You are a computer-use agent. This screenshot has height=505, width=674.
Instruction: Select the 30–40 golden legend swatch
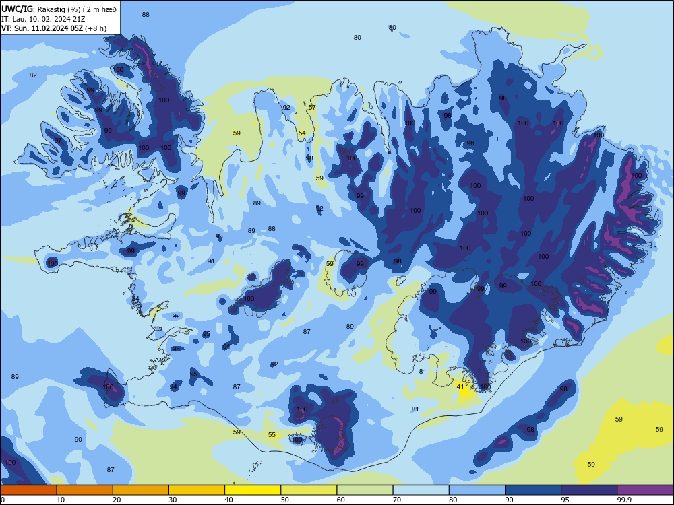pos(197,490)
